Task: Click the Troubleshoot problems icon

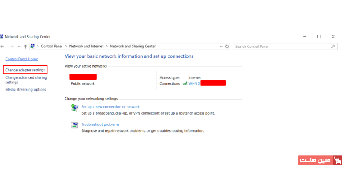Action: click(x=74, y=125)
